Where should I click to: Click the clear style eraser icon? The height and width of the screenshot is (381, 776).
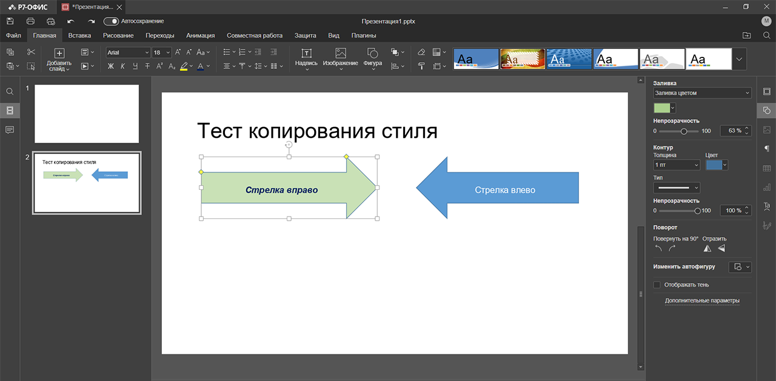(422, 53)
